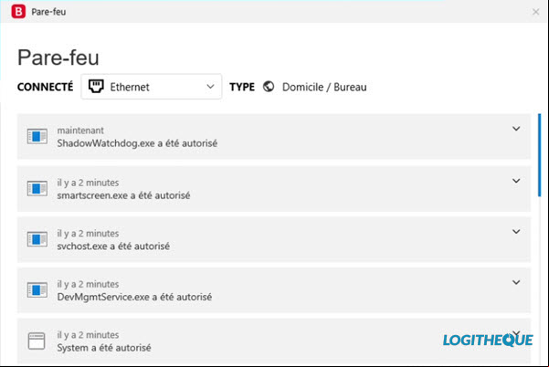Click the "maintenant" timestamp
The height and width of the screenshot is (367, 549).
[x=80, y=131]
